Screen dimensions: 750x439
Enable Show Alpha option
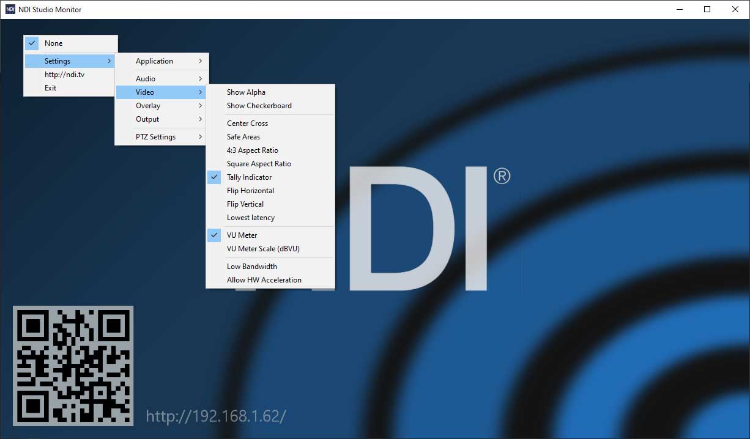(270, 92)
